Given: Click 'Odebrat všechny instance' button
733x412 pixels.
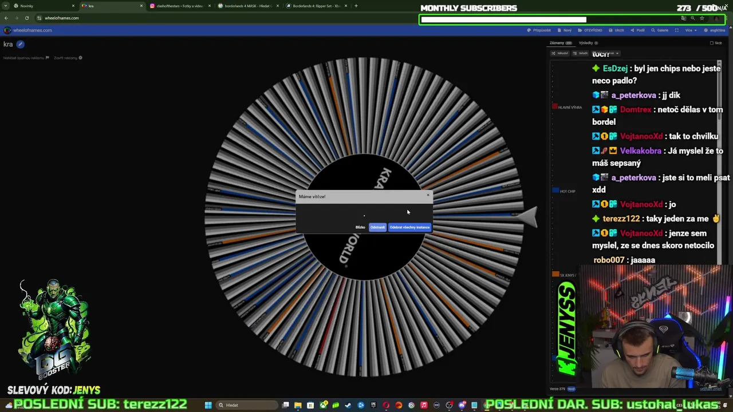Looking at the screenshot, I should pos(409,227).
